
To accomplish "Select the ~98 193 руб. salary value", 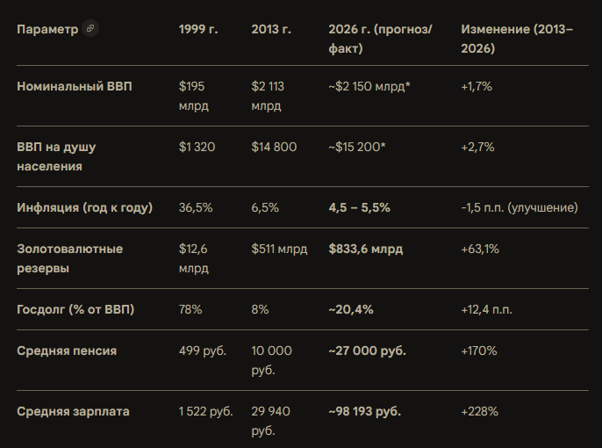I will (x=364, y=411).
